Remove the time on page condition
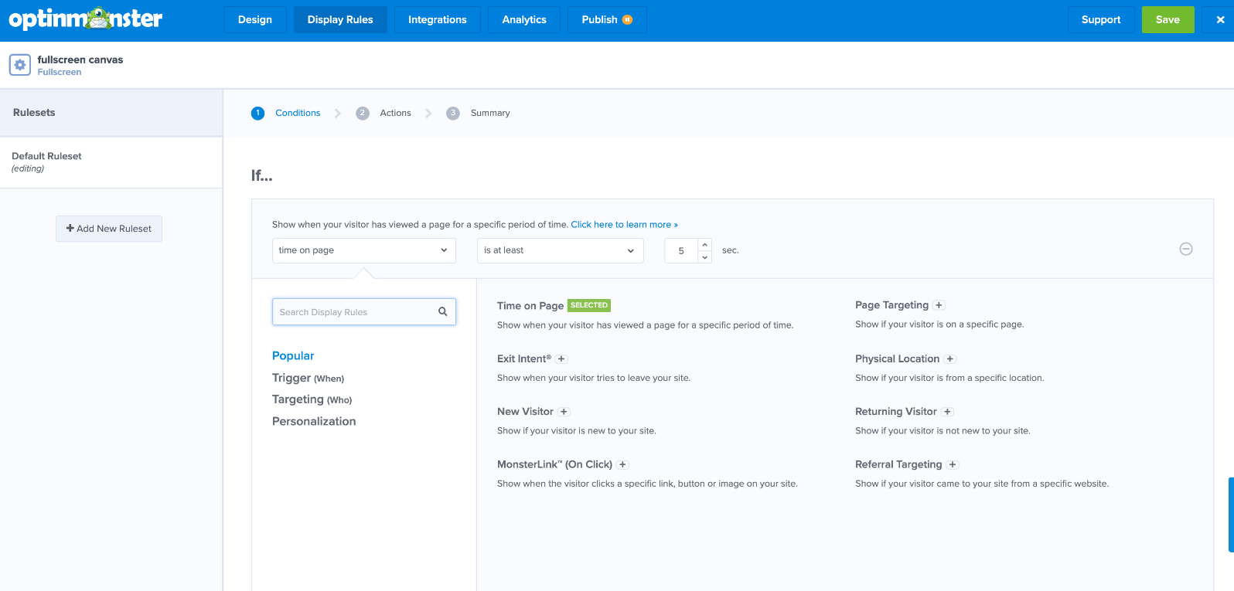Screen dimensions: 1234x591 tap(1185, 249)
